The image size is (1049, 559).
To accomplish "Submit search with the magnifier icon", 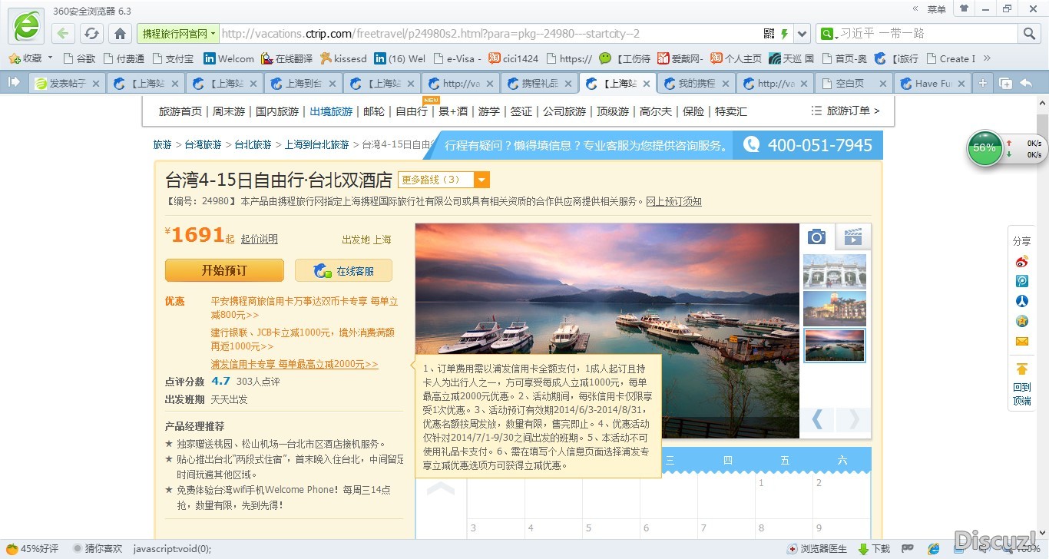I will (1029, 34).
